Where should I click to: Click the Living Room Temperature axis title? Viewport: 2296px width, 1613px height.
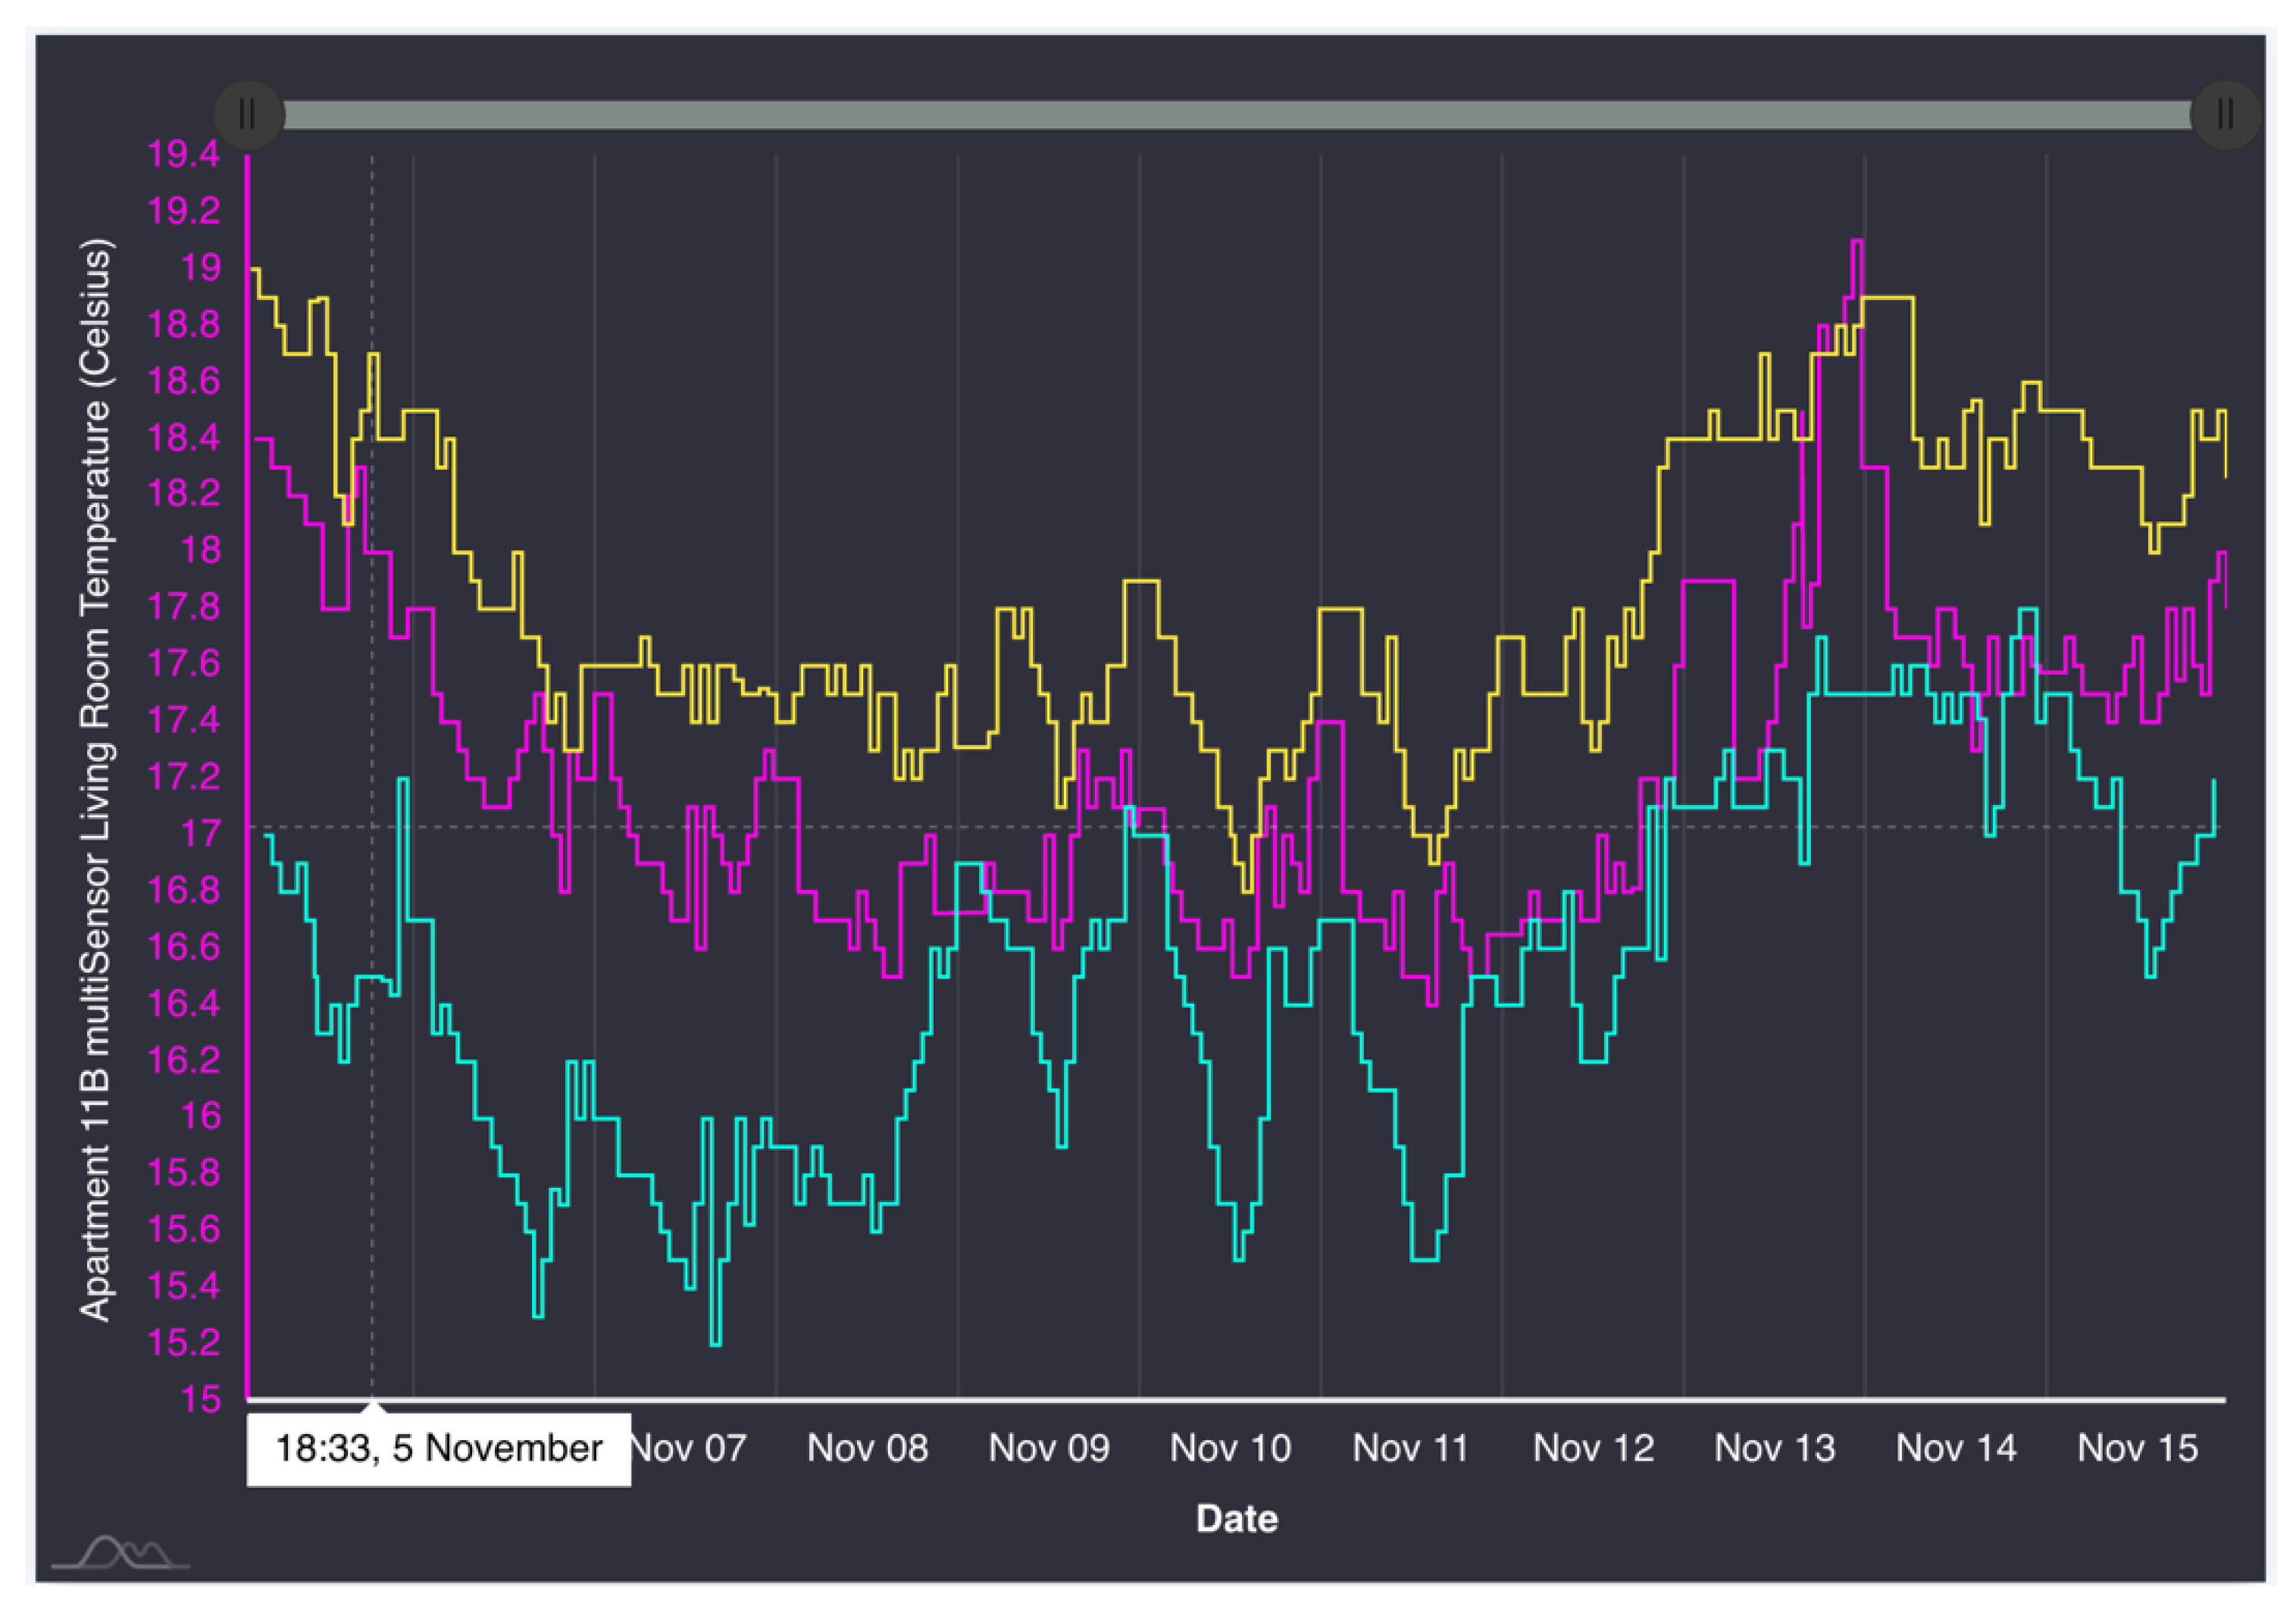96,780
